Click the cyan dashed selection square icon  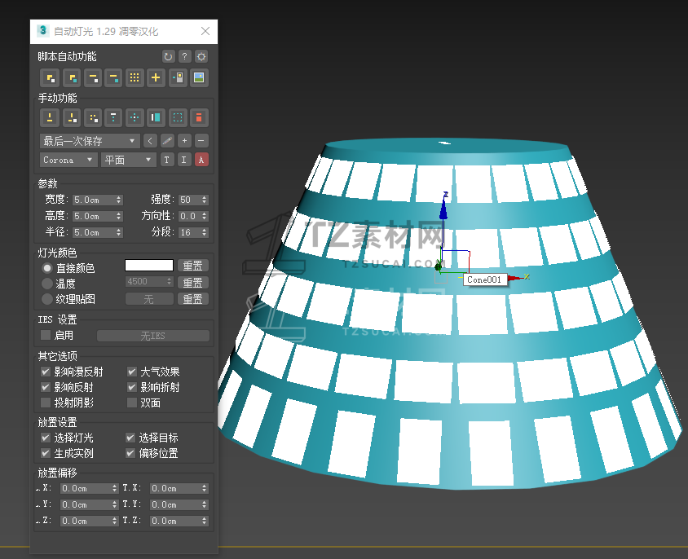(178, 117)
